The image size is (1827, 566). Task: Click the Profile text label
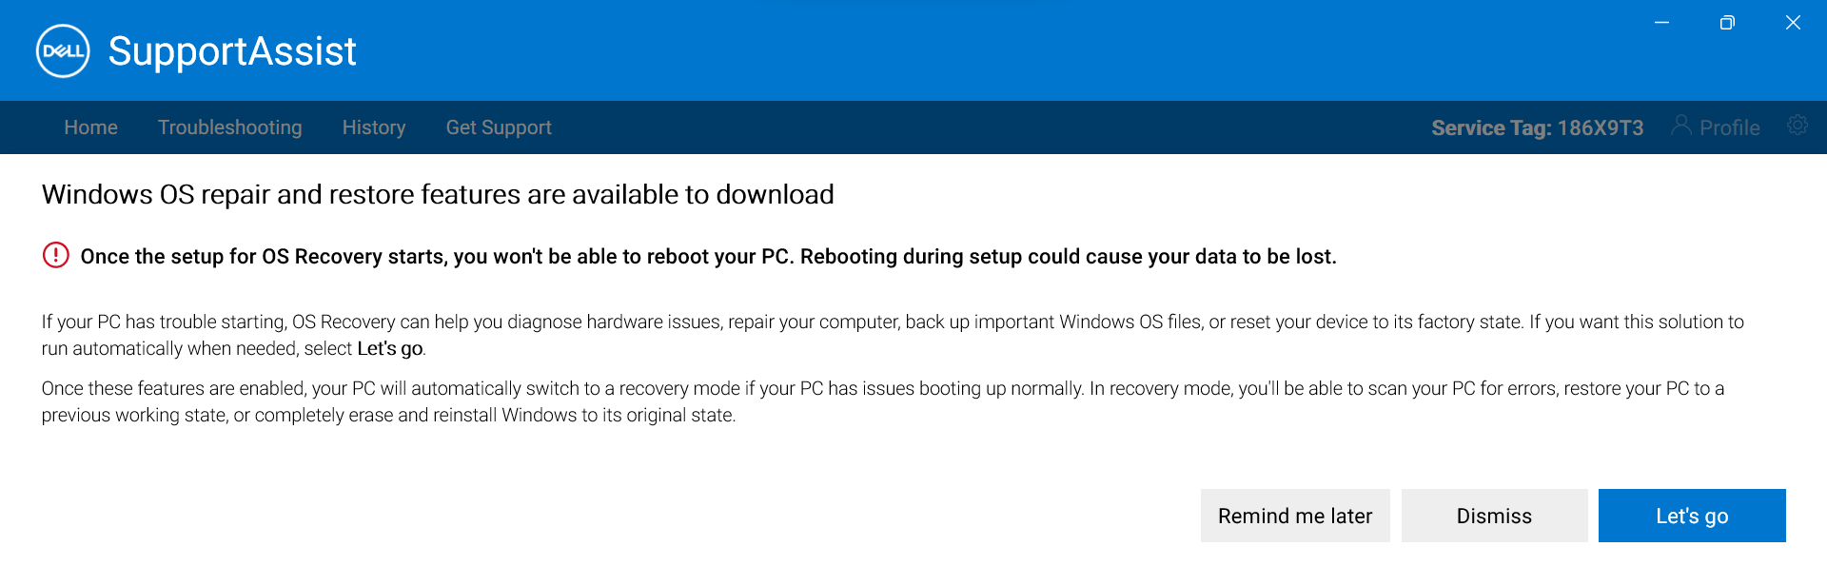(x=1729, y=127)
